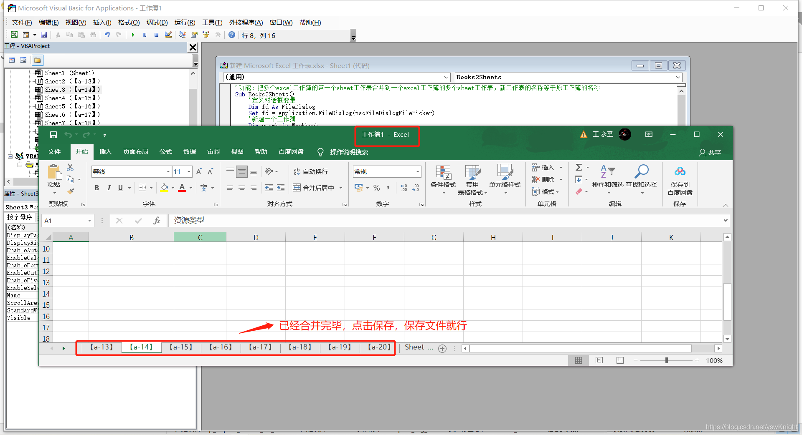Select column D header
The width and height of the screenshot is (802, 435).
click(256, 237)
